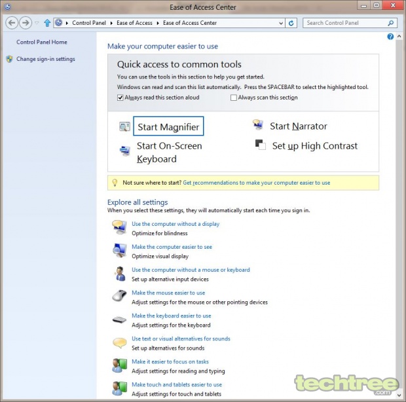Select Control Panel in the address breadcrumb
Image resolution: width=406 pixels, height=402 pixels.
89,23
